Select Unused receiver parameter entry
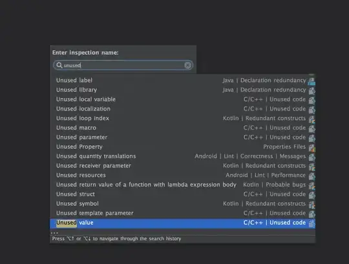349x264 pixels. (182, 166)
